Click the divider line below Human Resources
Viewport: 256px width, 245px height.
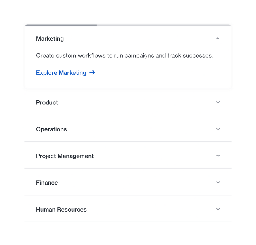128,222
